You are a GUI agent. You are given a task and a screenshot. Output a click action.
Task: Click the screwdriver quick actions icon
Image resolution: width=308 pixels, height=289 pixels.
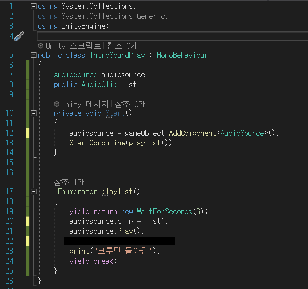click(x=19, y=36)
